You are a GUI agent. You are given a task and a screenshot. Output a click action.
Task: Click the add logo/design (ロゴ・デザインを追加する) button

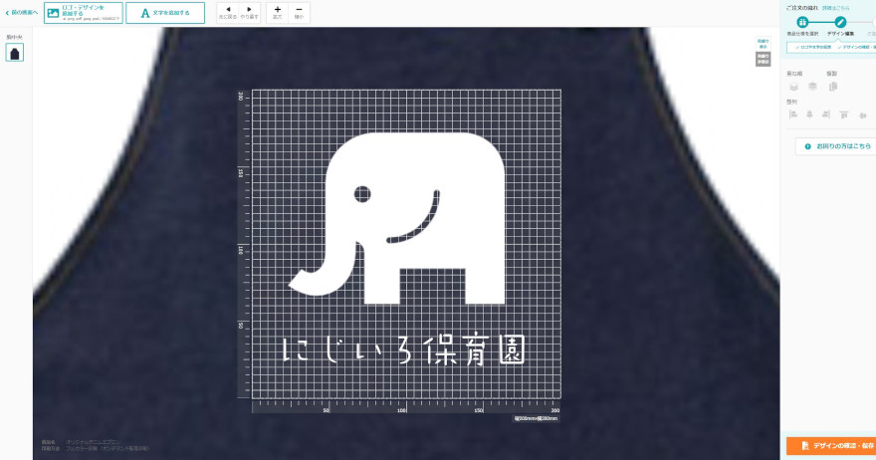84,13
